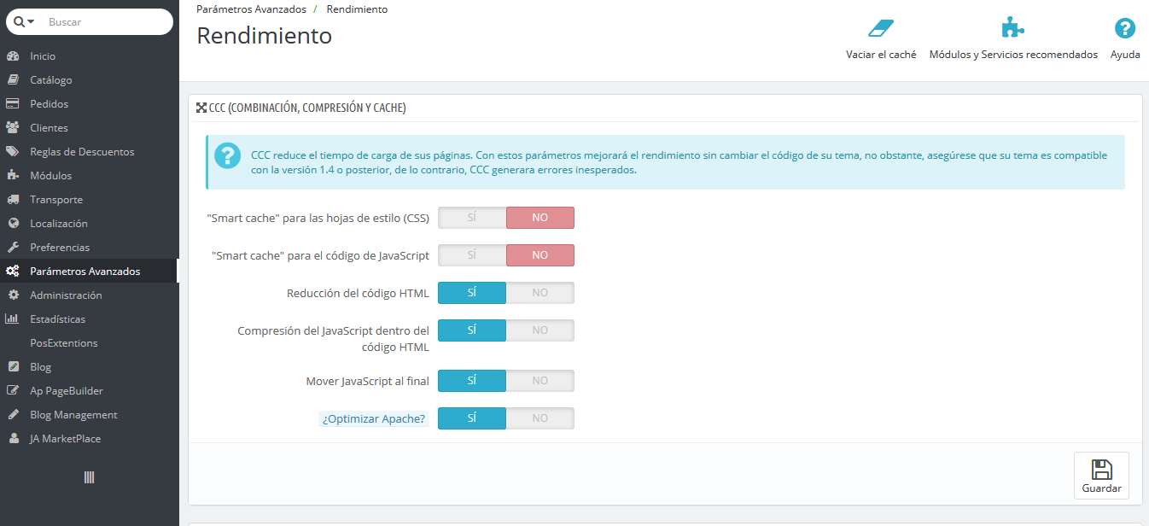Viewport: 1149px width, 526px height.
Task: Open Módulos y Servicios recomendados puzzle icon
Action: coord(1012,28)
